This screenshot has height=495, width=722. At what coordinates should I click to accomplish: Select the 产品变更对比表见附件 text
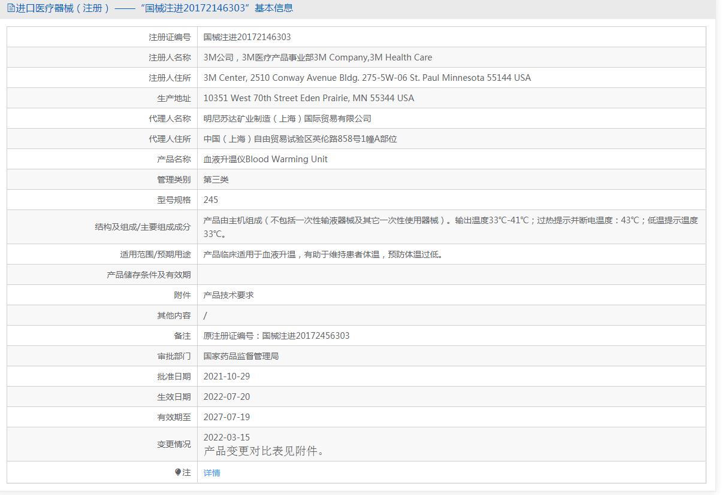pos(265,451)
